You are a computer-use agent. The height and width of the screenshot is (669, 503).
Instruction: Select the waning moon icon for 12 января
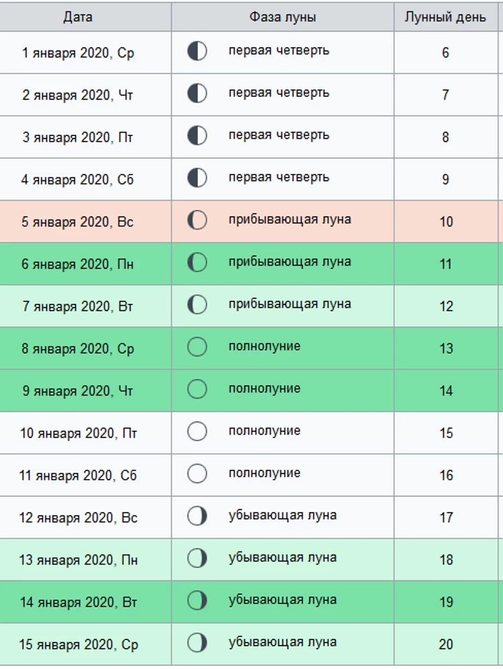[x=197, y=516]
